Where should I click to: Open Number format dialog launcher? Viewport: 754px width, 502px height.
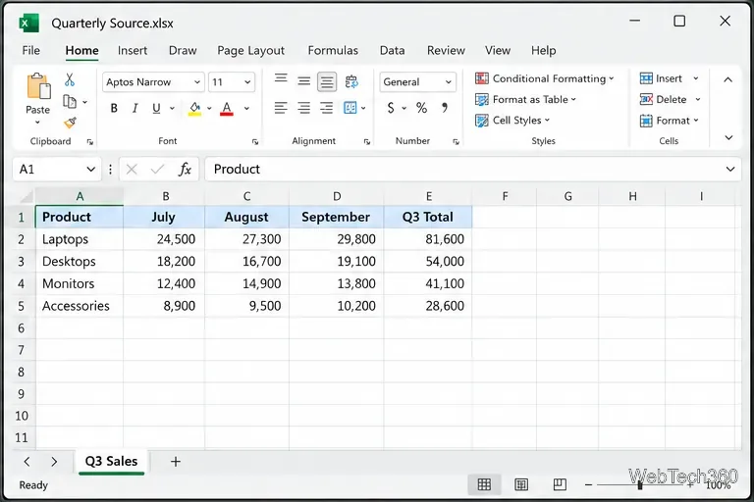click(x=456, y=142)
